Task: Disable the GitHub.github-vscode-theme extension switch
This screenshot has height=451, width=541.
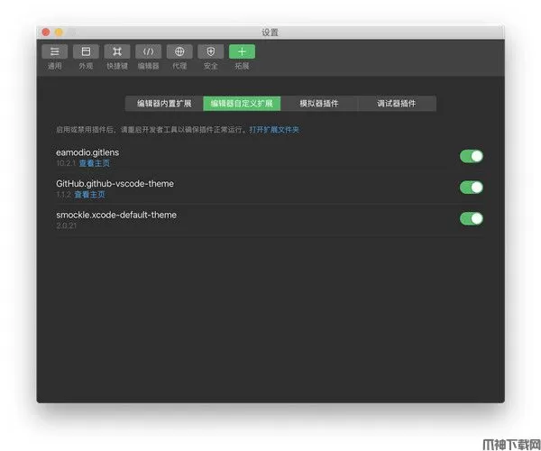Action: coord(472,188)
